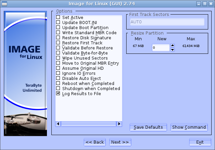Decrease the New partition size stepper

[x=172, y=50]
